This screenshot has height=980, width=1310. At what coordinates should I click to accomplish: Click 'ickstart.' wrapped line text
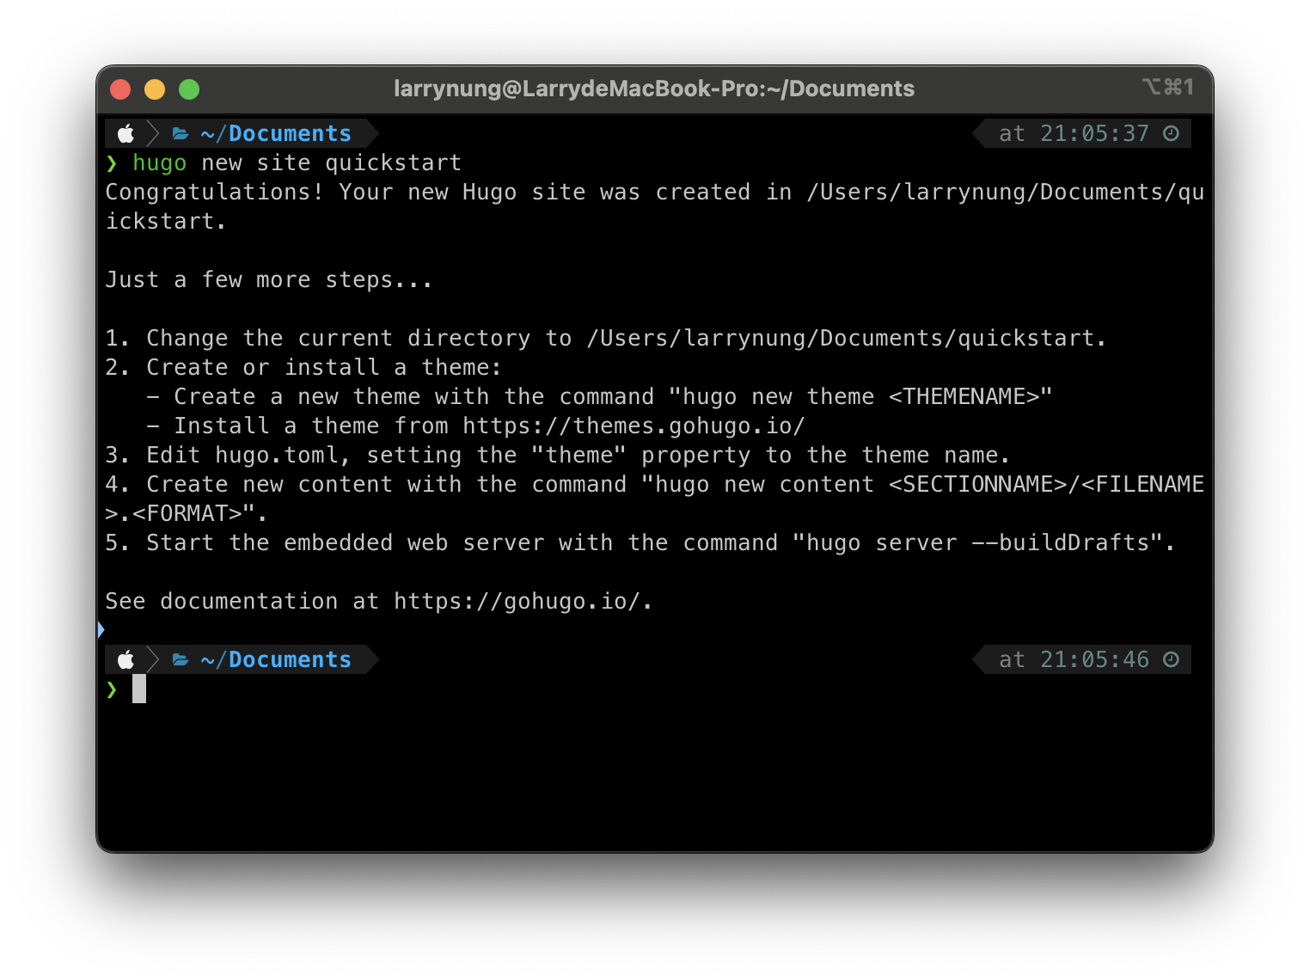tap(166, 221)
